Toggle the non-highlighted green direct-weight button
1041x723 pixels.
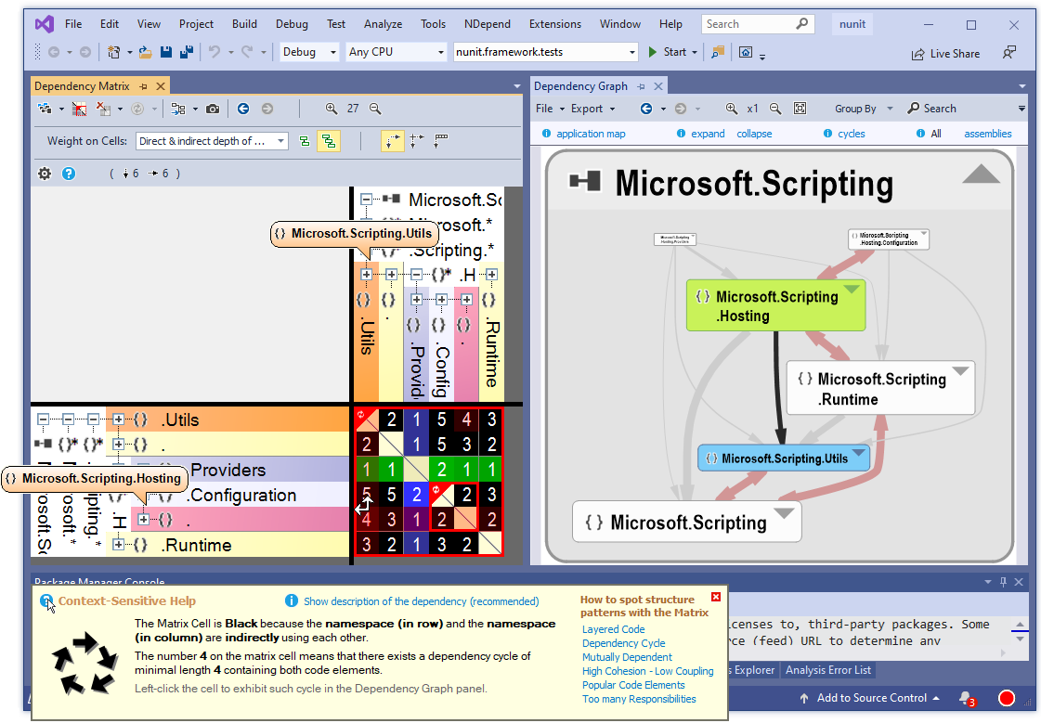click(304, 141)
